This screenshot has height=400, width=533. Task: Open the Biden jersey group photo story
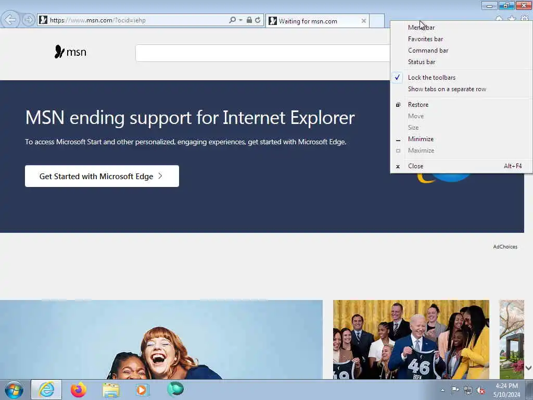(x=411, y=340)
